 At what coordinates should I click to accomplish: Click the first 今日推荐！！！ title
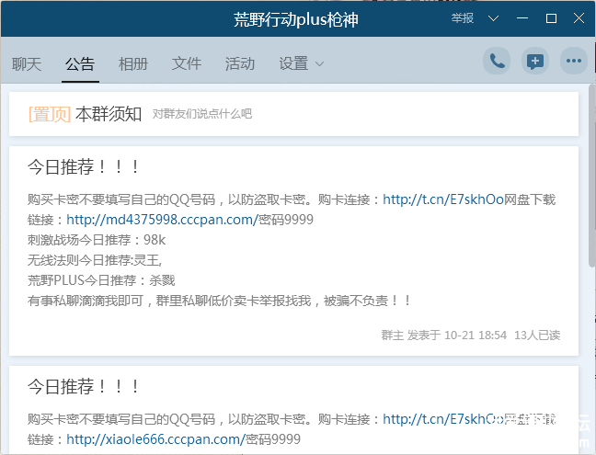click(84, 166)
